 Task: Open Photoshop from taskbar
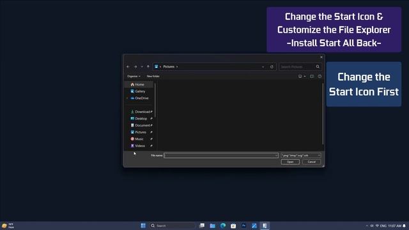[x=244, y=226]
